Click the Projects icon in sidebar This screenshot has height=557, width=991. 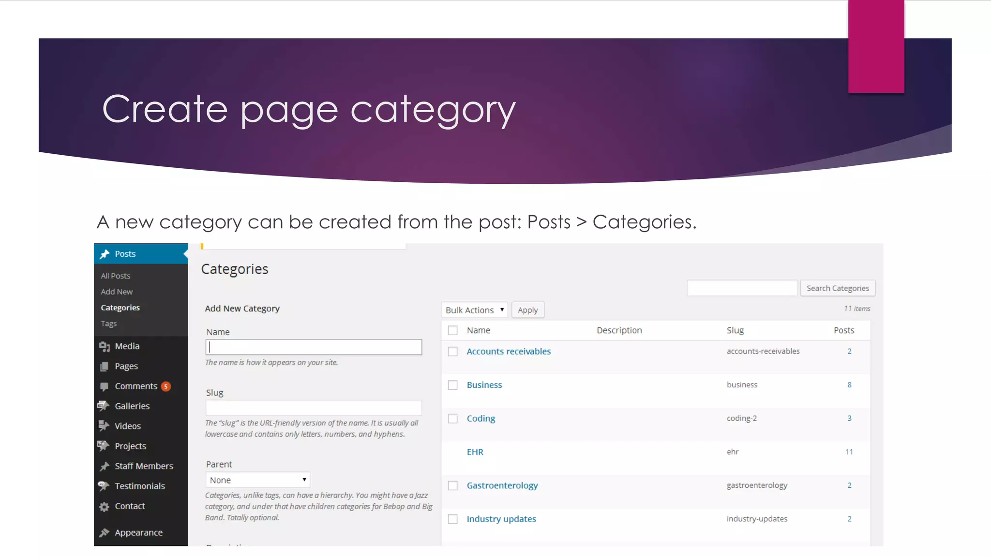(x=104, y=446)
